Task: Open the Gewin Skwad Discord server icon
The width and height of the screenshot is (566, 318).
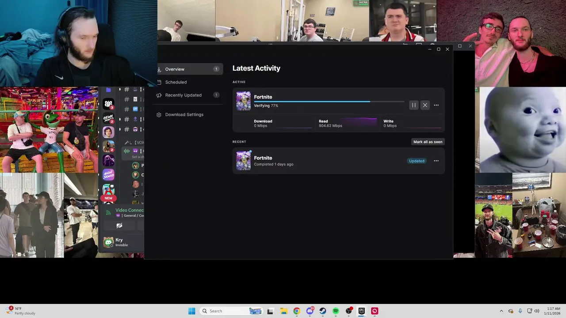Action: (108, 118)
